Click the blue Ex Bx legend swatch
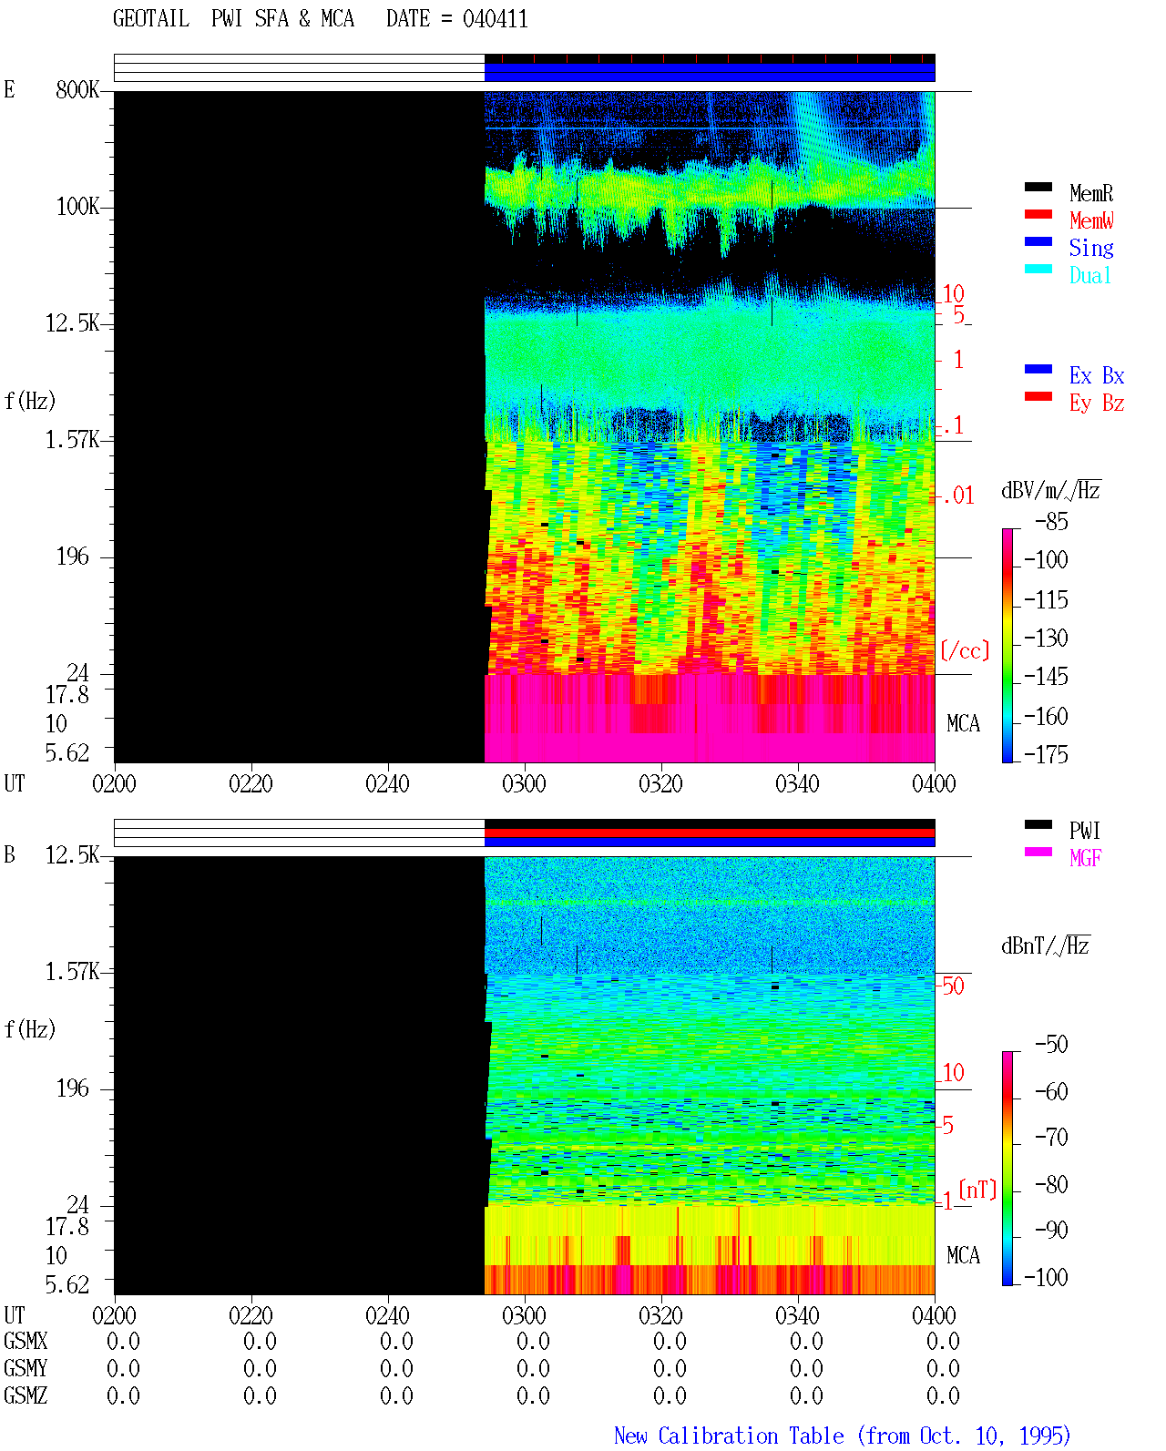 [x=1038, y=369]
